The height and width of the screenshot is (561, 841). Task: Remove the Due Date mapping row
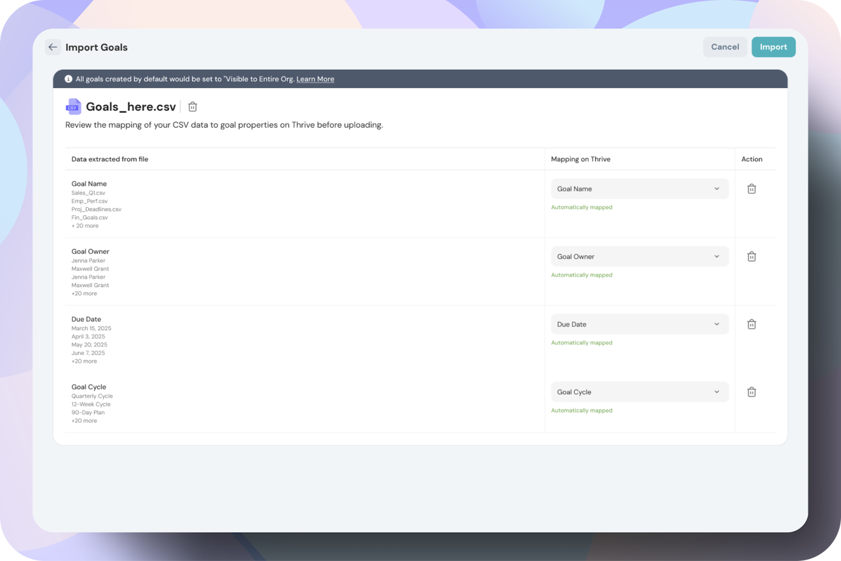point(752,324)
